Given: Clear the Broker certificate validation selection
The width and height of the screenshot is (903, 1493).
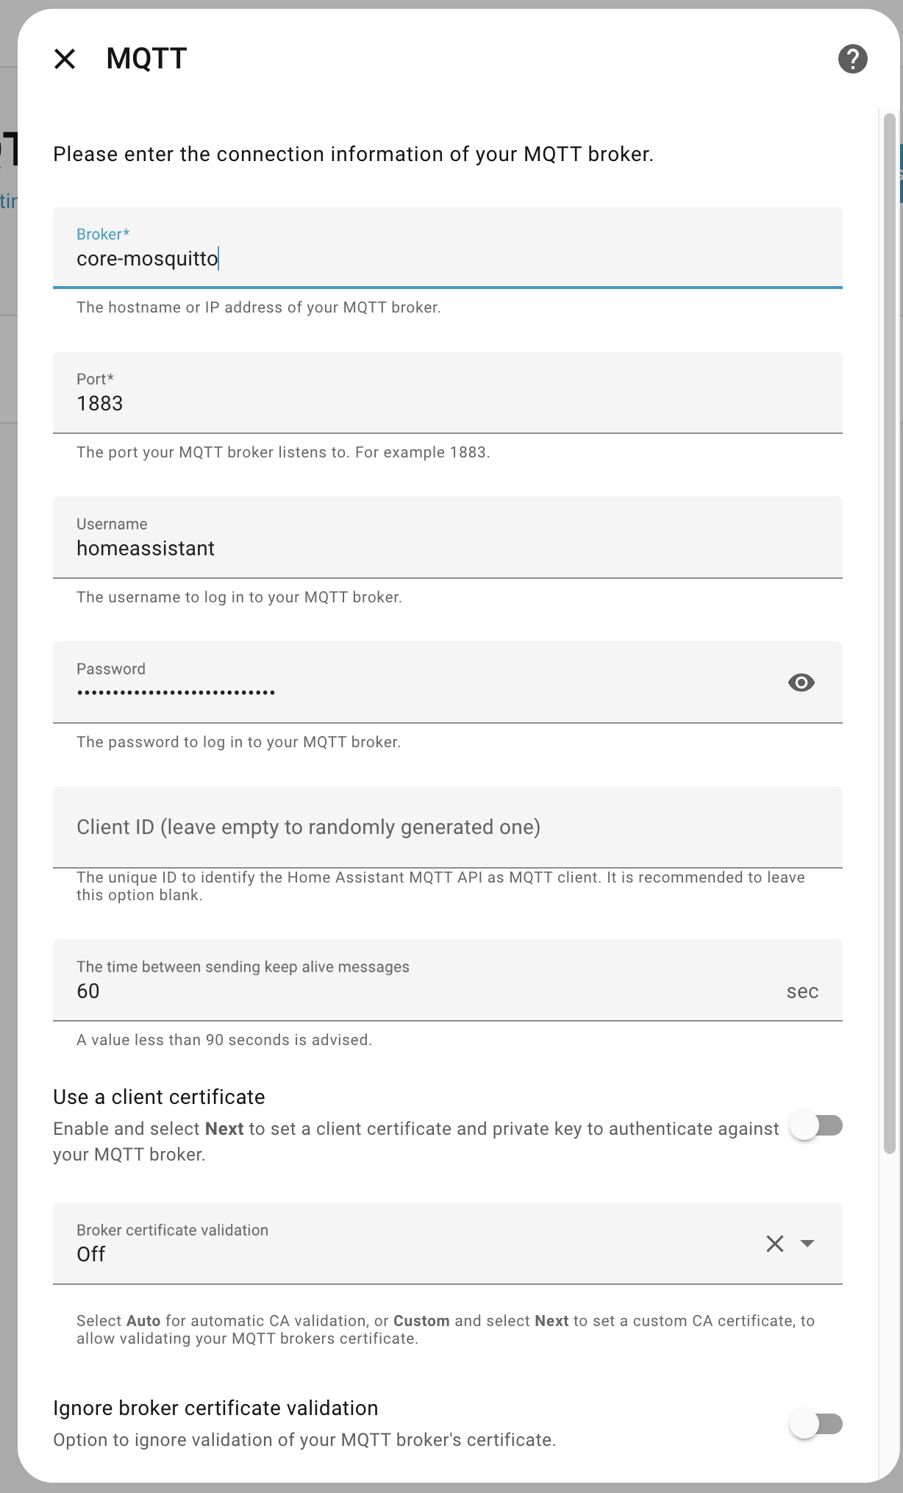Looking at the screenshot, I should point(775,1244).
